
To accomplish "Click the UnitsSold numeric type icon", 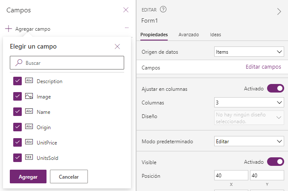I will [x=29, y=157].
